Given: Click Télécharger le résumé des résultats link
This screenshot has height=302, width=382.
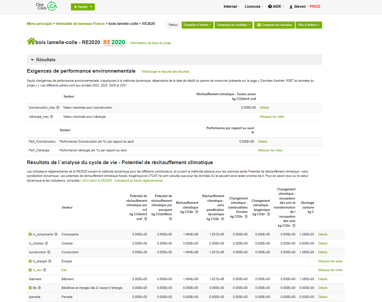Looking at the screenshot, I should (165, 72).
